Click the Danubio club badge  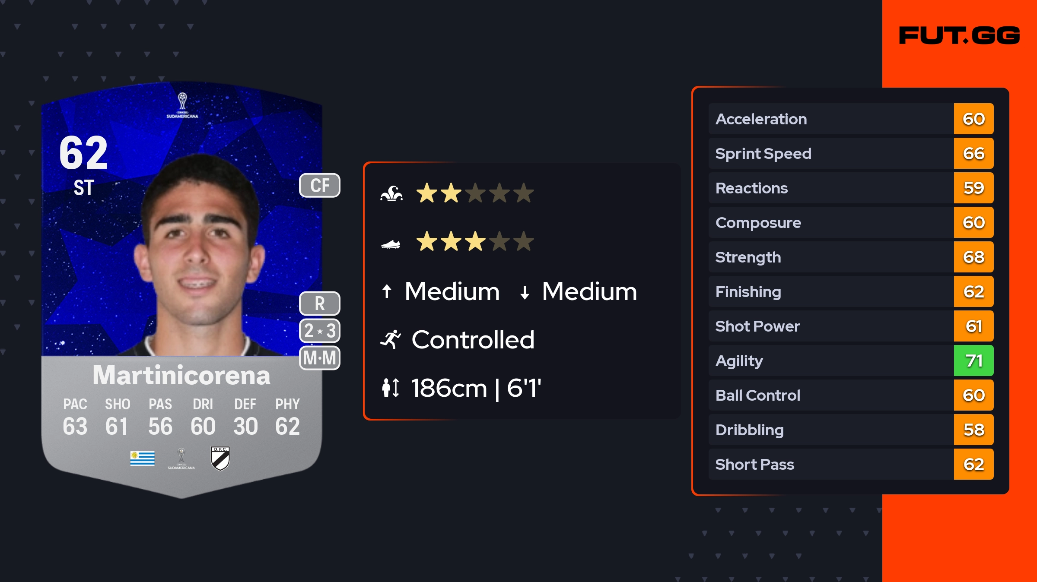tap(220, 458)
